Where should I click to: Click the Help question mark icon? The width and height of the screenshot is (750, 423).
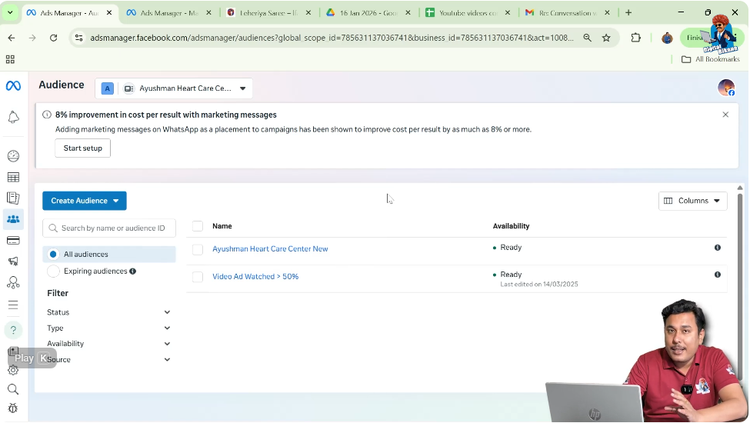[x=13, y=330]
